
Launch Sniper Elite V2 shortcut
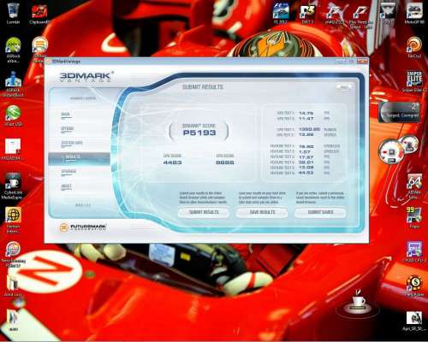click(x=414, y=81)
